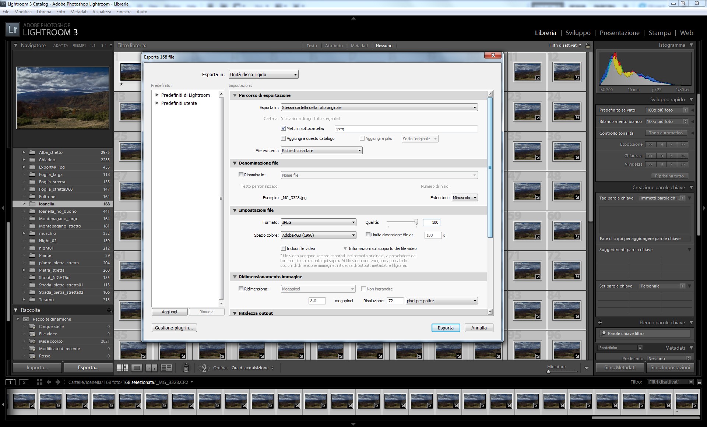This screenshot has width=707, height=427.
Task: Open the Visualizza menu
Action: click(102, 12)
